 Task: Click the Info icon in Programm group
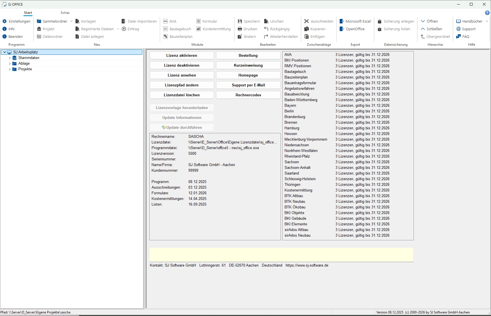5,29
